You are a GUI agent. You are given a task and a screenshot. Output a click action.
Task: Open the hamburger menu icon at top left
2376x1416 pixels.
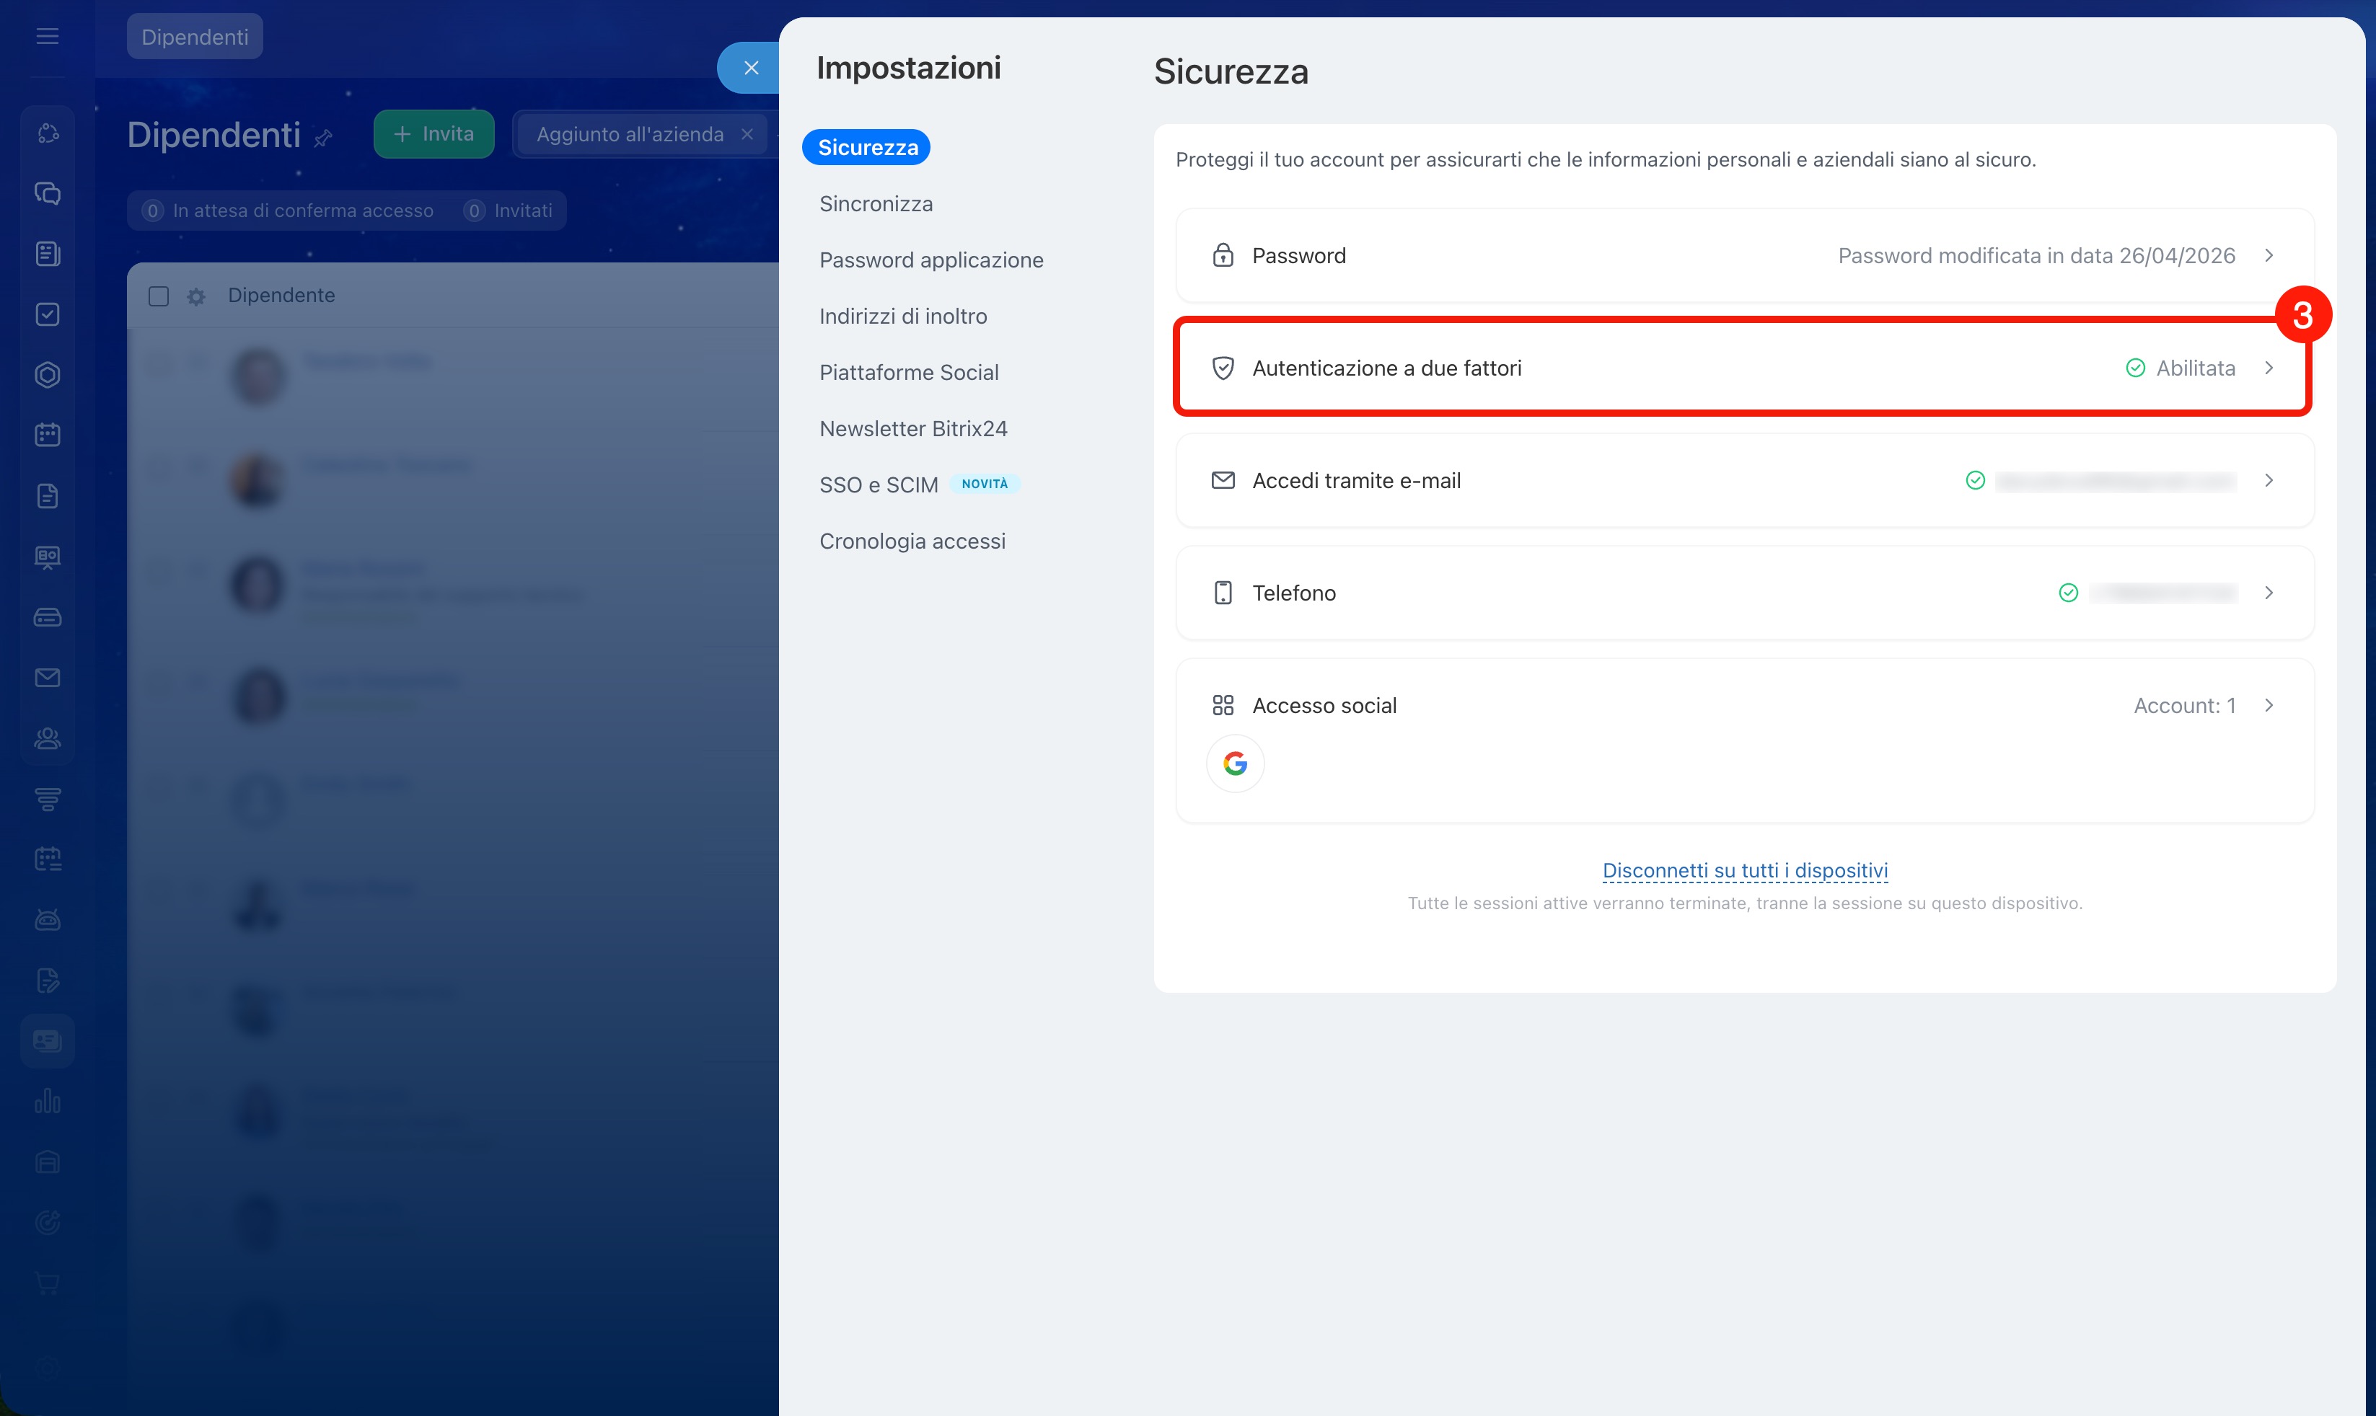[48, 36]
